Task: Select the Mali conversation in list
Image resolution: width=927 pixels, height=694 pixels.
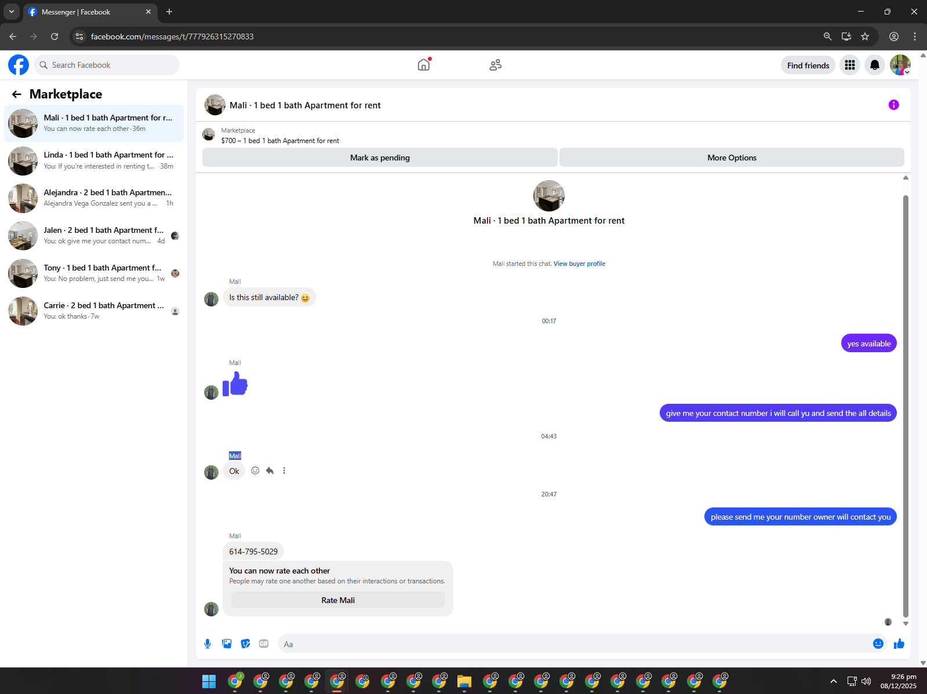Action: pos(94,123)
